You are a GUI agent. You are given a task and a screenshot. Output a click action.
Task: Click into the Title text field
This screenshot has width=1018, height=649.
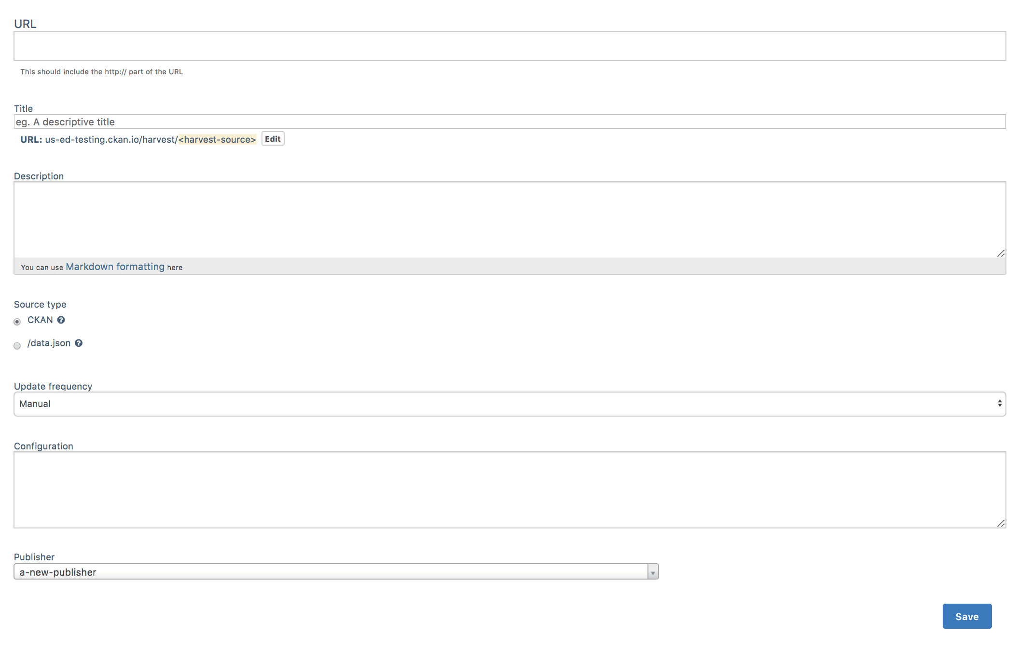click(509, 122)
